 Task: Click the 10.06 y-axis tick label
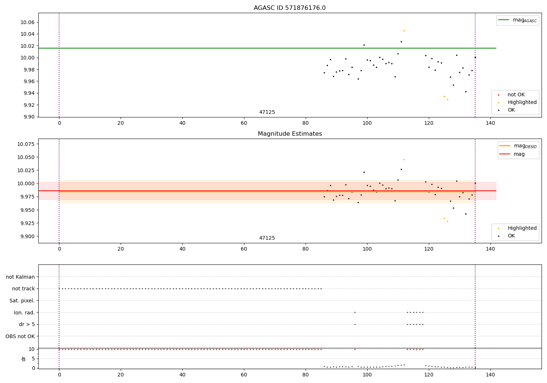pos(27,23)
